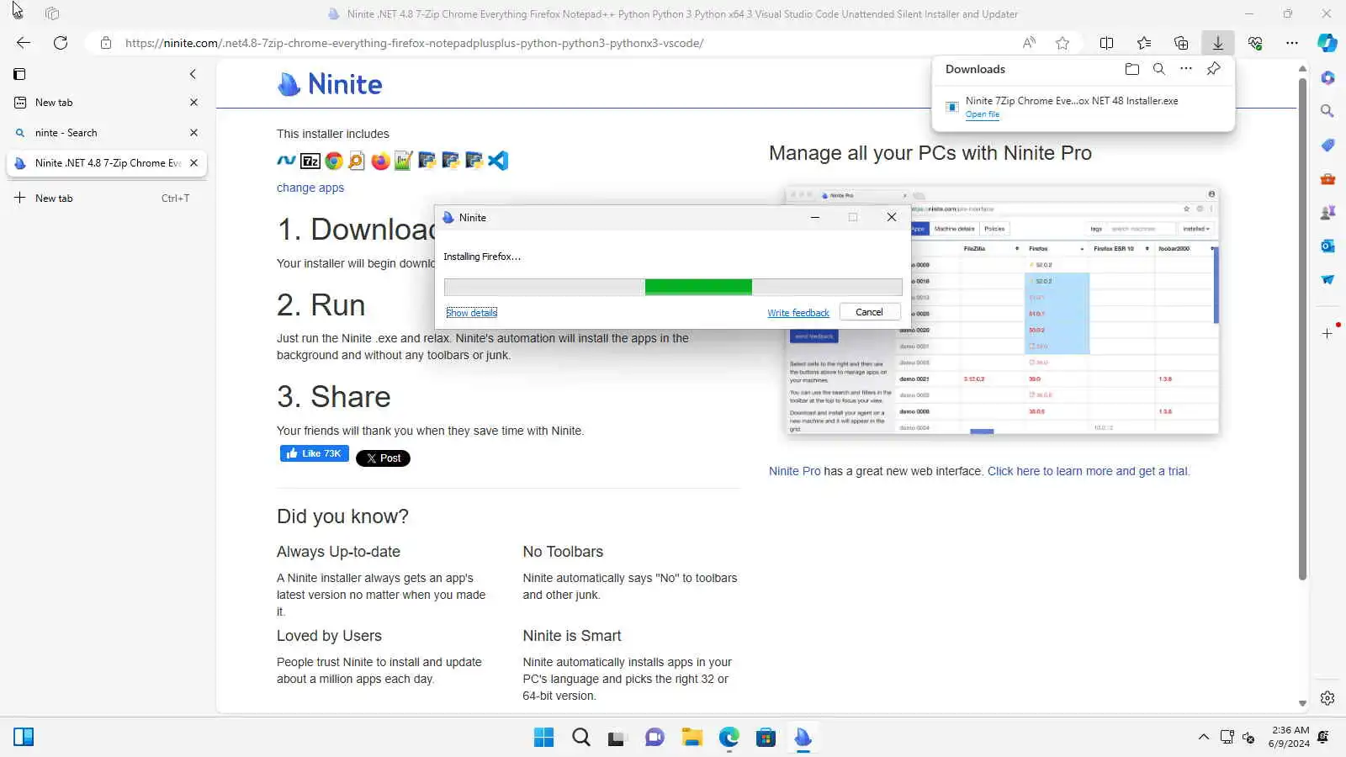
Task: Click the Ninite logo at page top
Action: tap(330, 84)
